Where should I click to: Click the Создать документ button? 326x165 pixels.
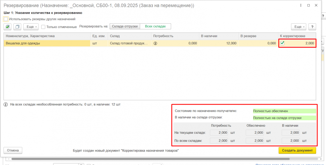coord(297,150)
